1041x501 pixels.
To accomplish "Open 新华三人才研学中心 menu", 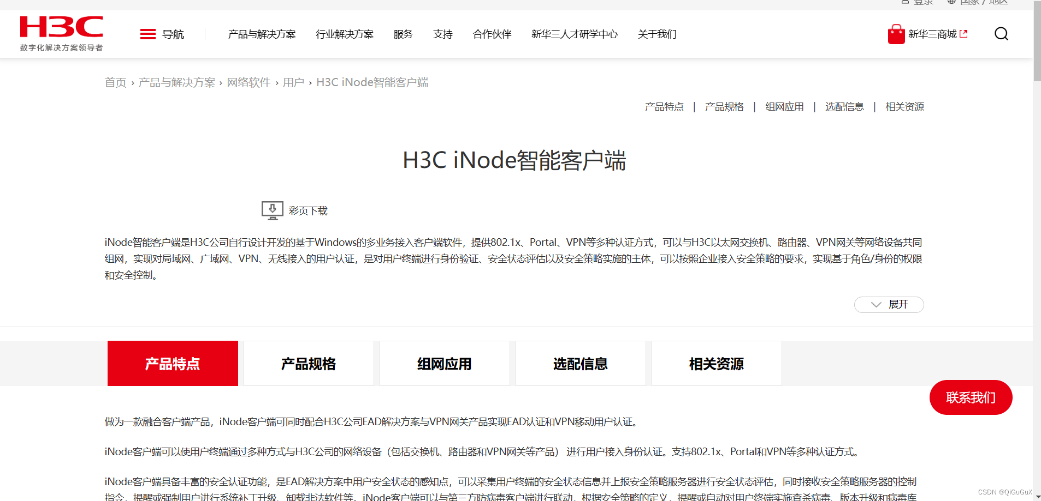I will pyautogui.click(x=575, y=34).
